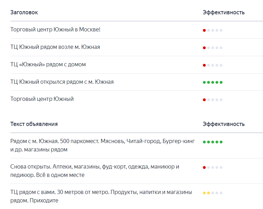Image resolution: width=263 pixels, height=209 pixels.
Task: Select headline "Торговый центр Южный в Москве!"
Action: coord(56,30)
